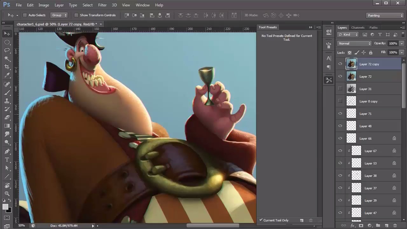Open the Filter menu

(x=102, y=5)
